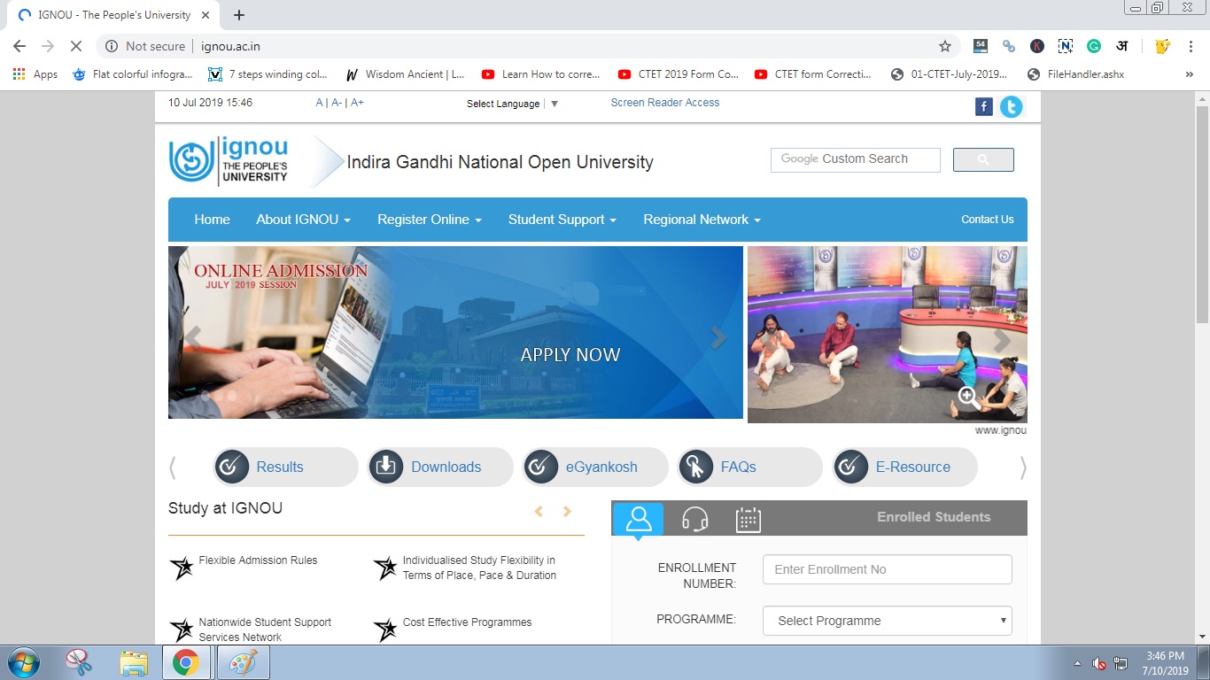Open the Results quick link
Screen dimensions: 1210x680
point(285,467)
